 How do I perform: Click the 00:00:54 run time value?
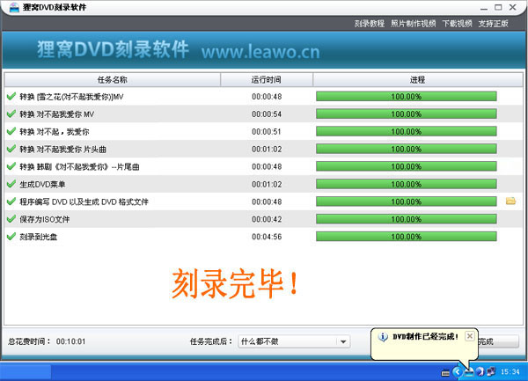tap(267, 114)
